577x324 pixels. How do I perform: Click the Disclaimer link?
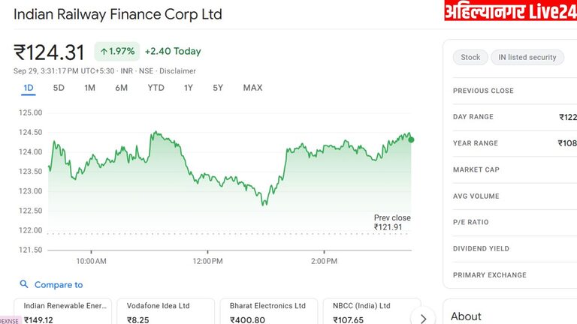[x=178, y=71]
